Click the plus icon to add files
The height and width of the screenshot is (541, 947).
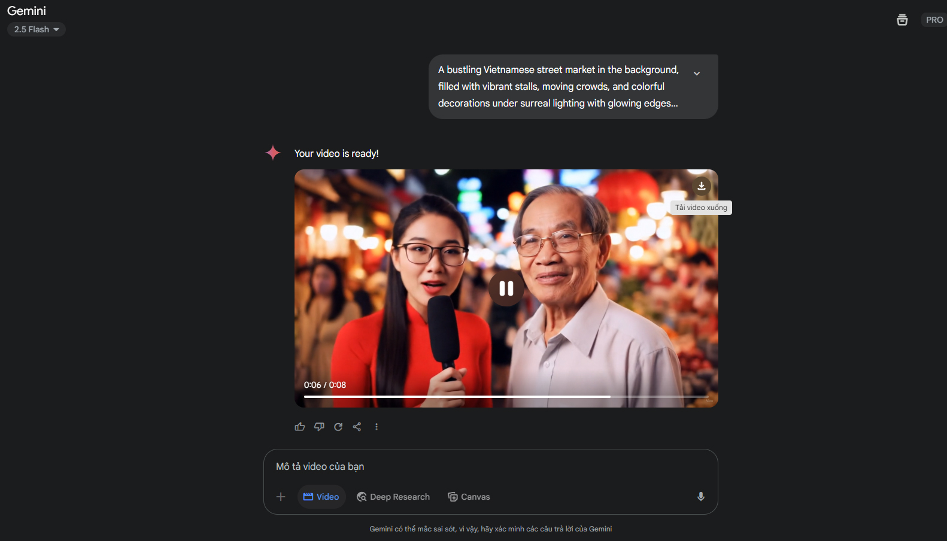click(281, 497)
